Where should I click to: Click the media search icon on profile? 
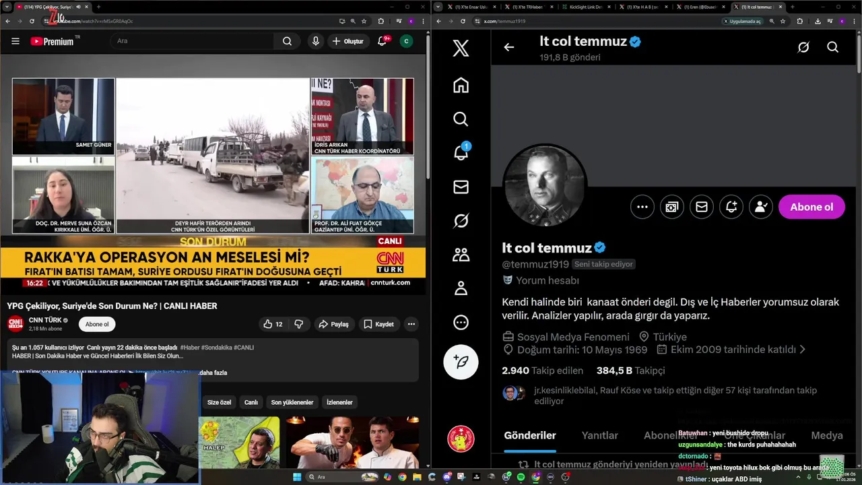pos(671,207)
